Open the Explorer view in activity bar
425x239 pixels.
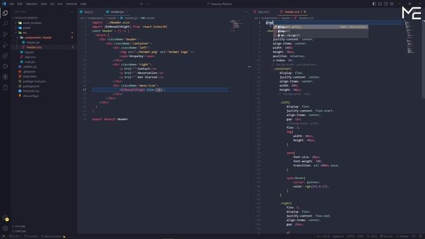[5, 13]
